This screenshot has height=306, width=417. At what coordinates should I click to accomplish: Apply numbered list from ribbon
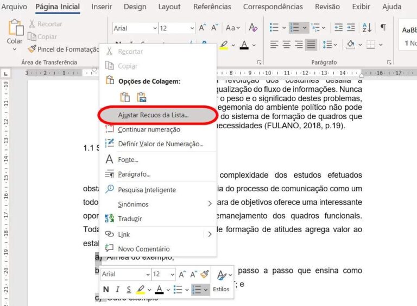pyautogui.click(x=295, y=27)
